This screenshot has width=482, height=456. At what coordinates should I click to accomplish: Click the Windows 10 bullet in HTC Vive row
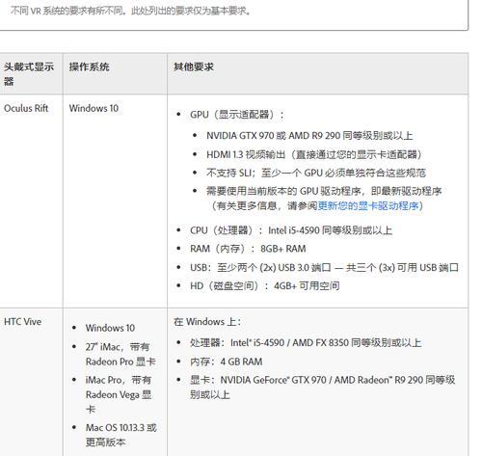(110, 328)
